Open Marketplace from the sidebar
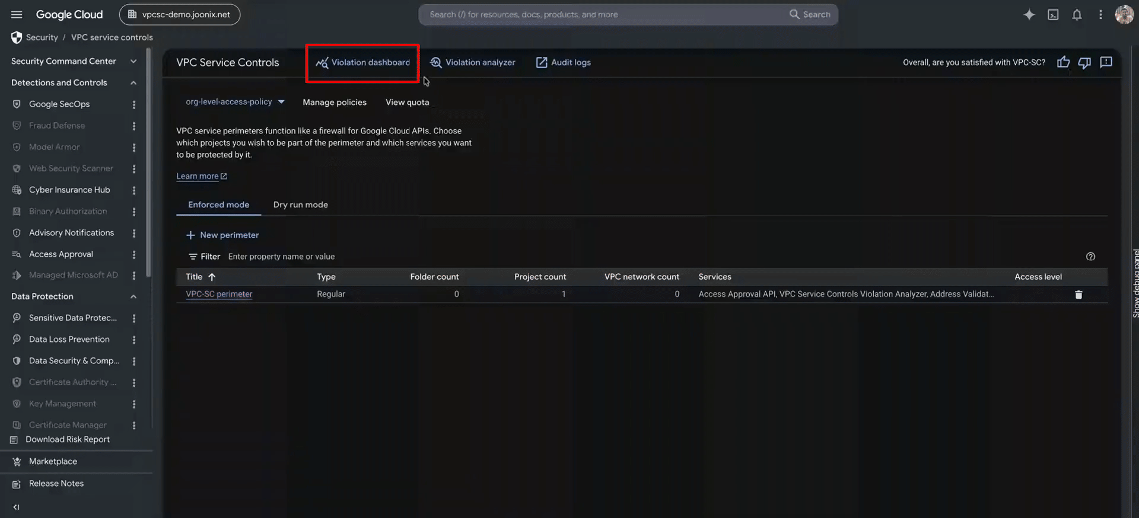The image size is (1139, 518). (53, 462)
